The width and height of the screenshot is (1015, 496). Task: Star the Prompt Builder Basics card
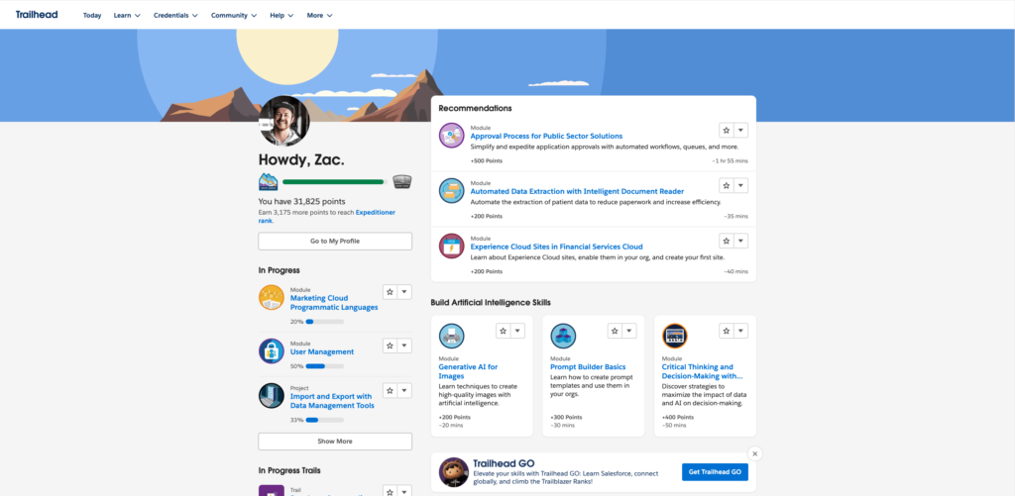pyautogui.click(x=615, y=331)
